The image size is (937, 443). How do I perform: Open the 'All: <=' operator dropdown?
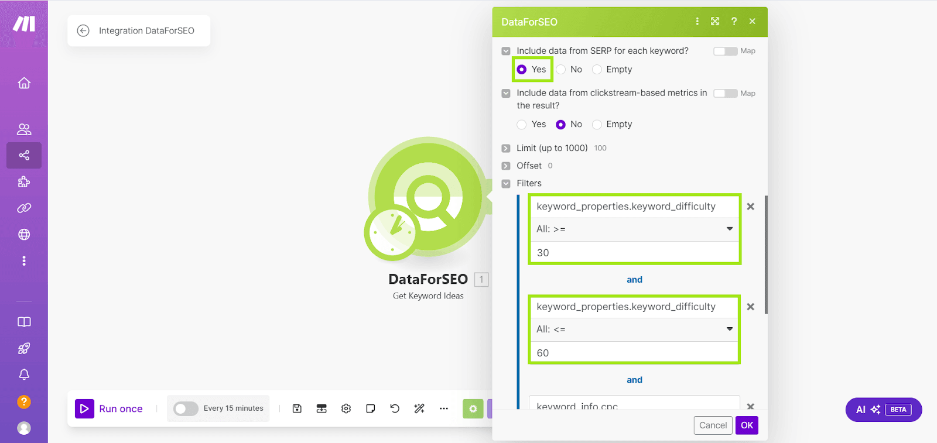coord(634,329)
